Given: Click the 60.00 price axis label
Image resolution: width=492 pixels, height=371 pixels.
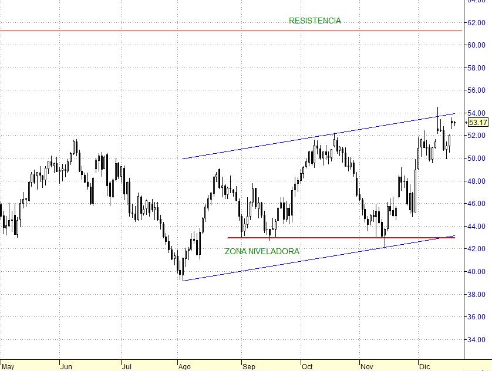Looking at the screenshot, I should coord(476,45).
